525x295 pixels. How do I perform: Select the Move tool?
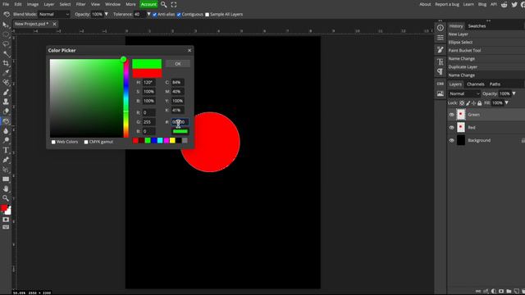[x=6, y=25]
